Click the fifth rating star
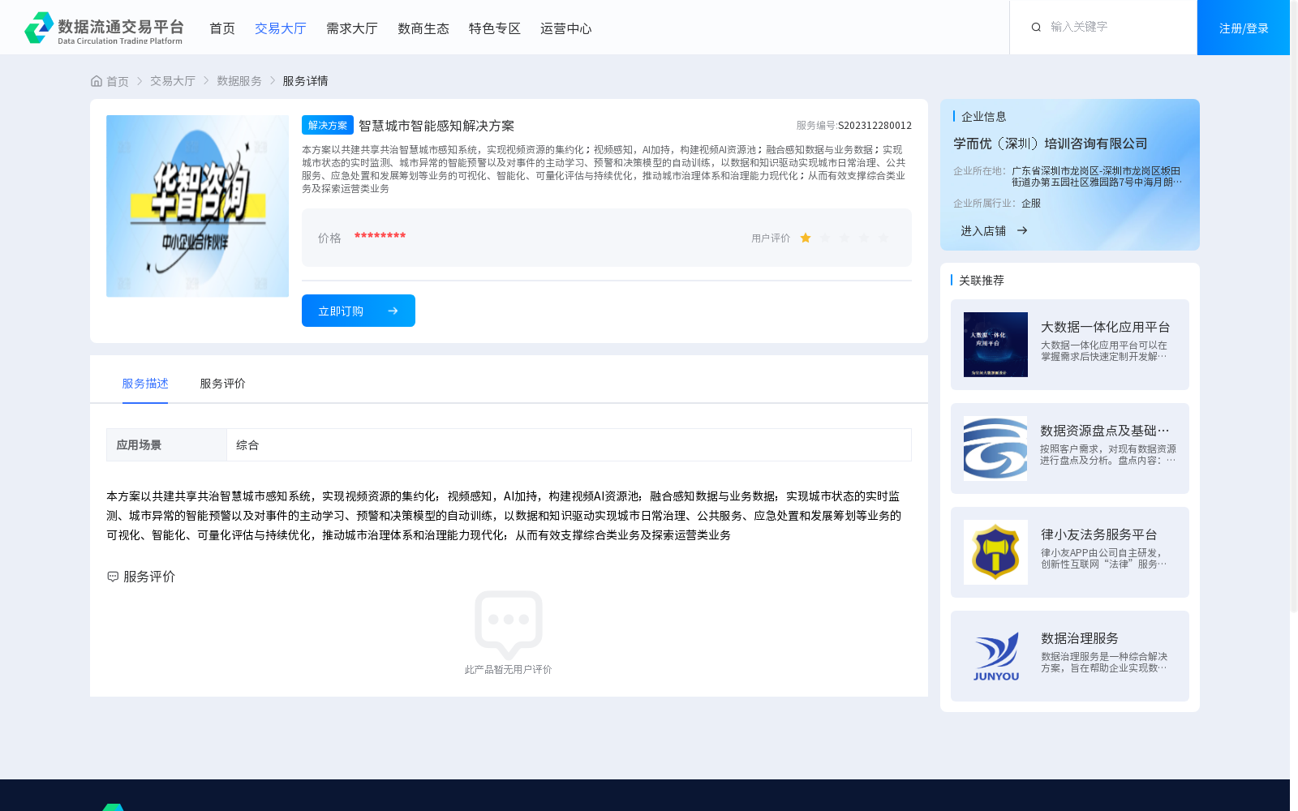The image size is (1298, 811). pyautogui.click(x=883, y=238)
